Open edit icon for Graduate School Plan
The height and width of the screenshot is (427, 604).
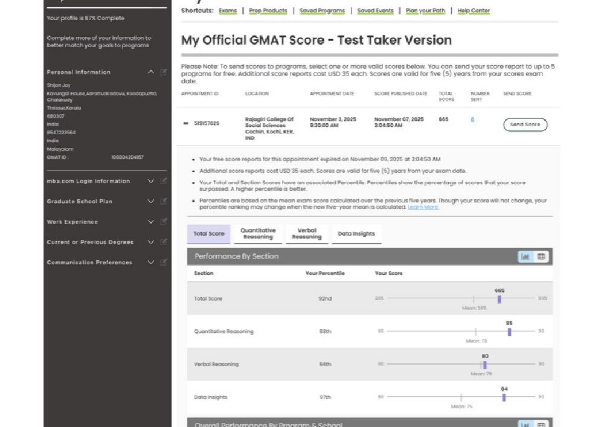[x=164, y=202]
